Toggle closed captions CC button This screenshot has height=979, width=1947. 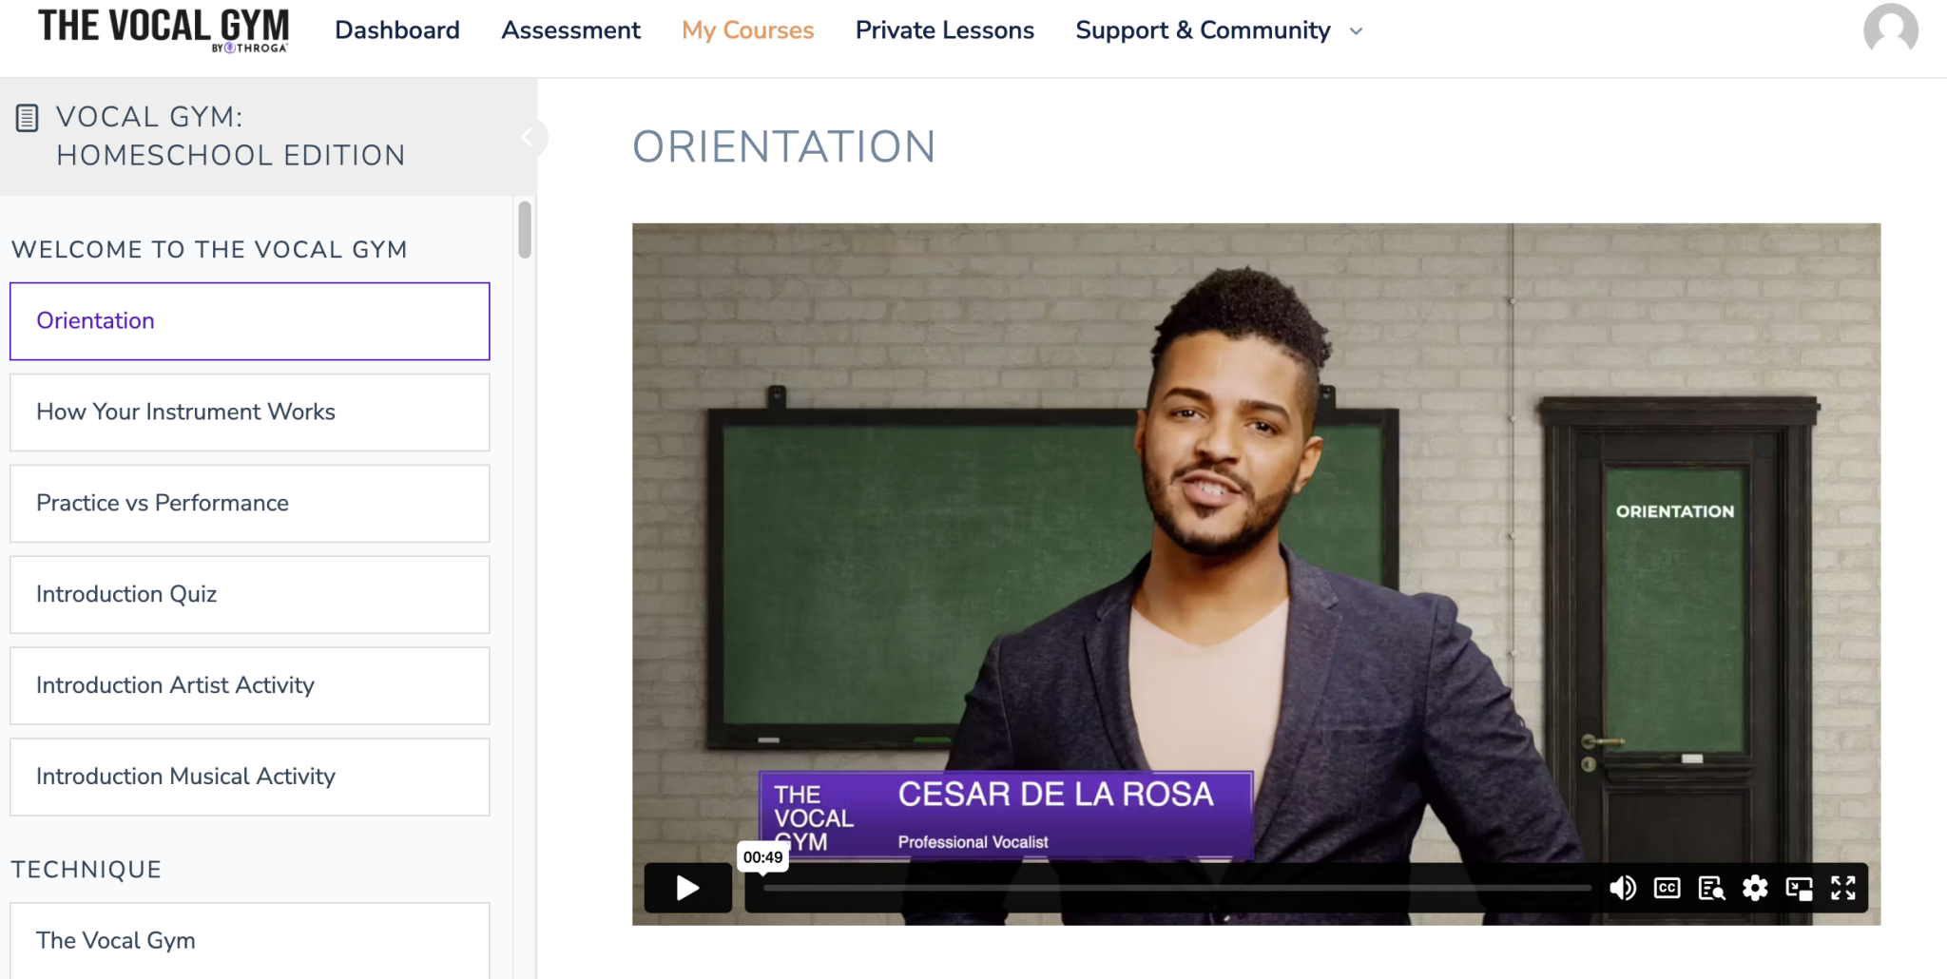click(1667, 888)
